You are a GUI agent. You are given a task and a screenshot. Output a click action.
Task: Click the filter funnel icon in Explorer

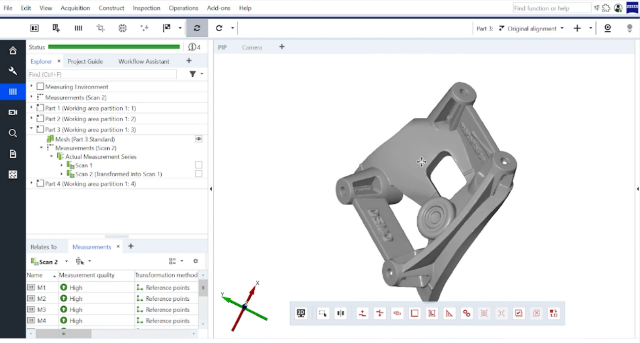click(193, 74)
